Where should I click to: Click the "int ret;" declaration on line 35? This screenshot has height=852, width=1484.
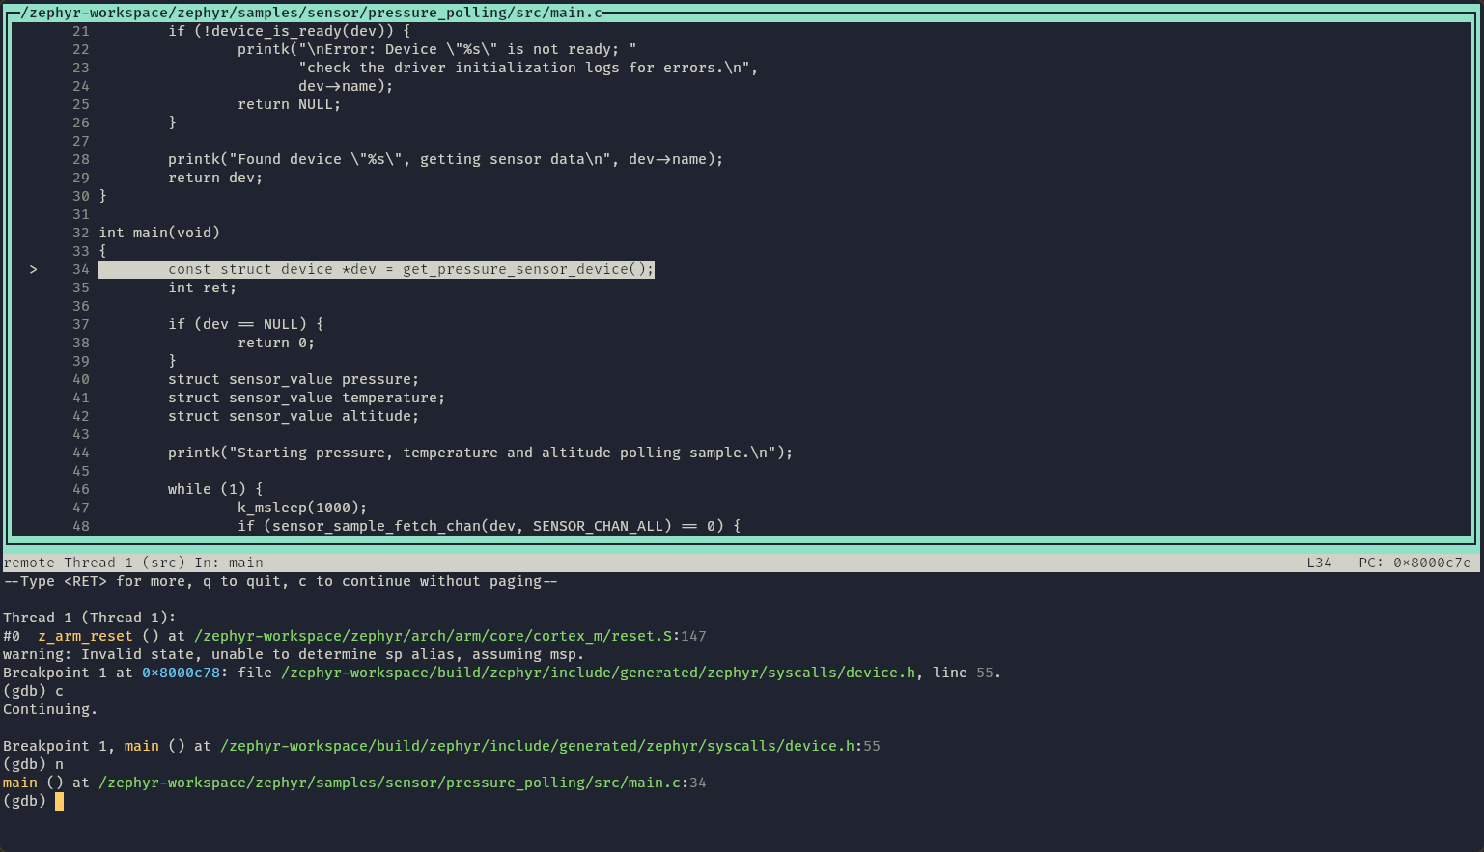(x=203, y=288)
